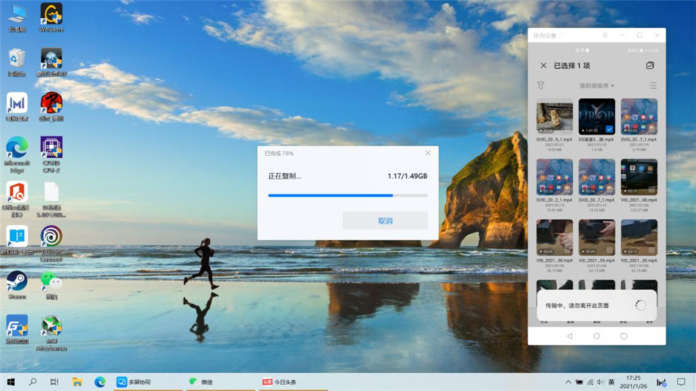Image resolution: width=696 pixels, height=391 pixels.
Task: Tap the phone back navigation triangle
Action: (569, 336)
